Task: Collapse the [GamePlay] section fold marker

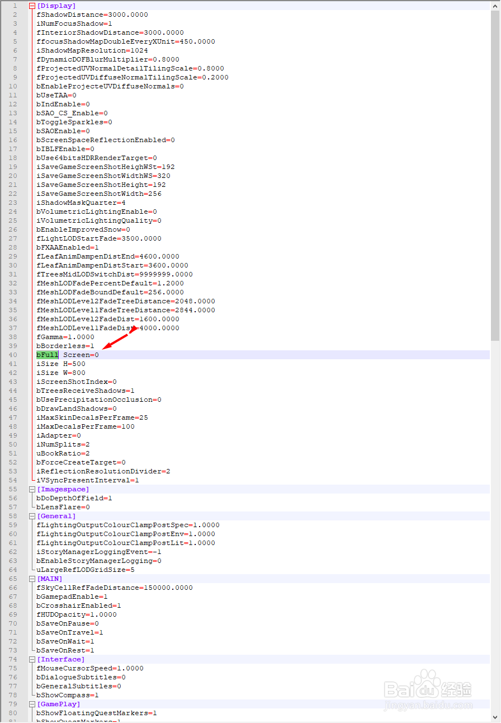Action: 32,704
